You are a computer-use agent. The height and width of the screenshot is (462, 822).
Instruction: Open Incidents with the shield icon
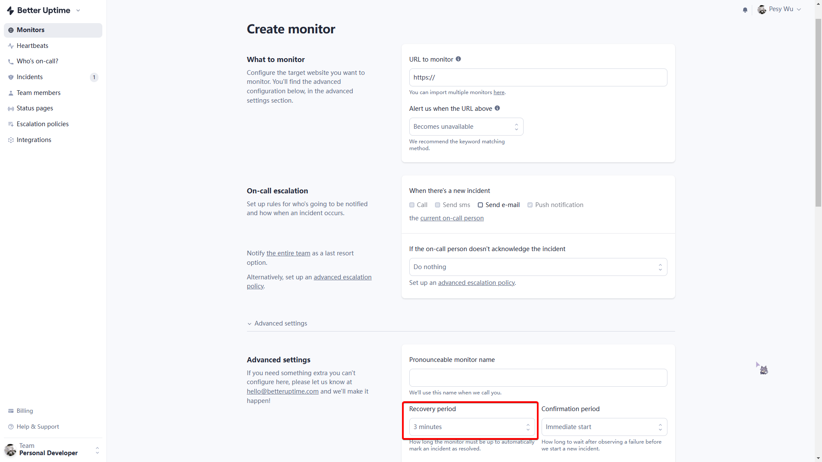pos(30,77)
